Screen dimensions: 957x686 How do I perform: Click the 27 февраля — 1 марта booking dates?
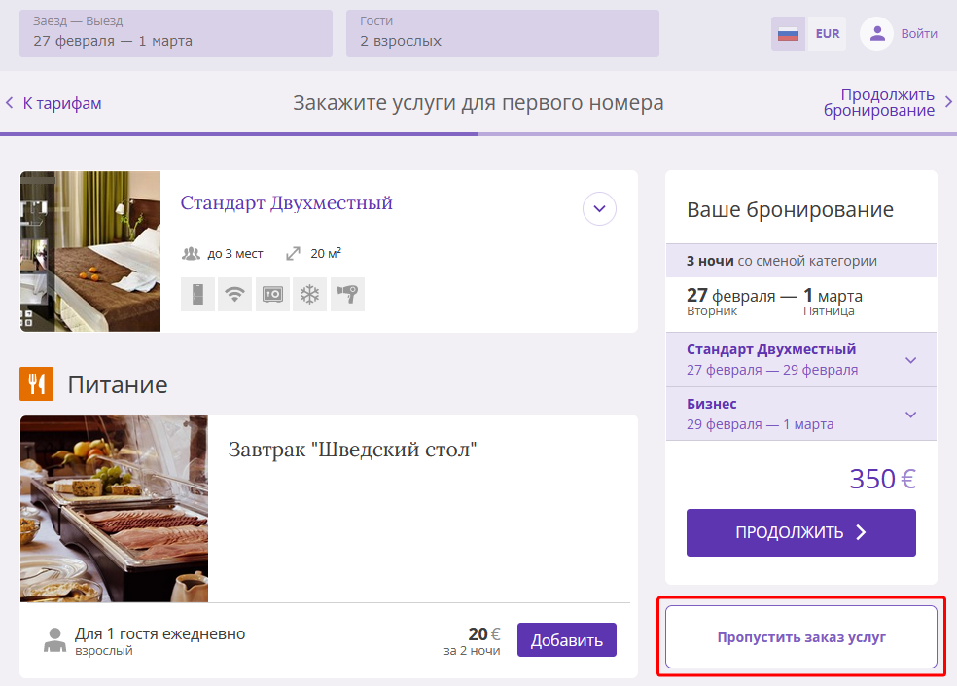pos(774,296)
